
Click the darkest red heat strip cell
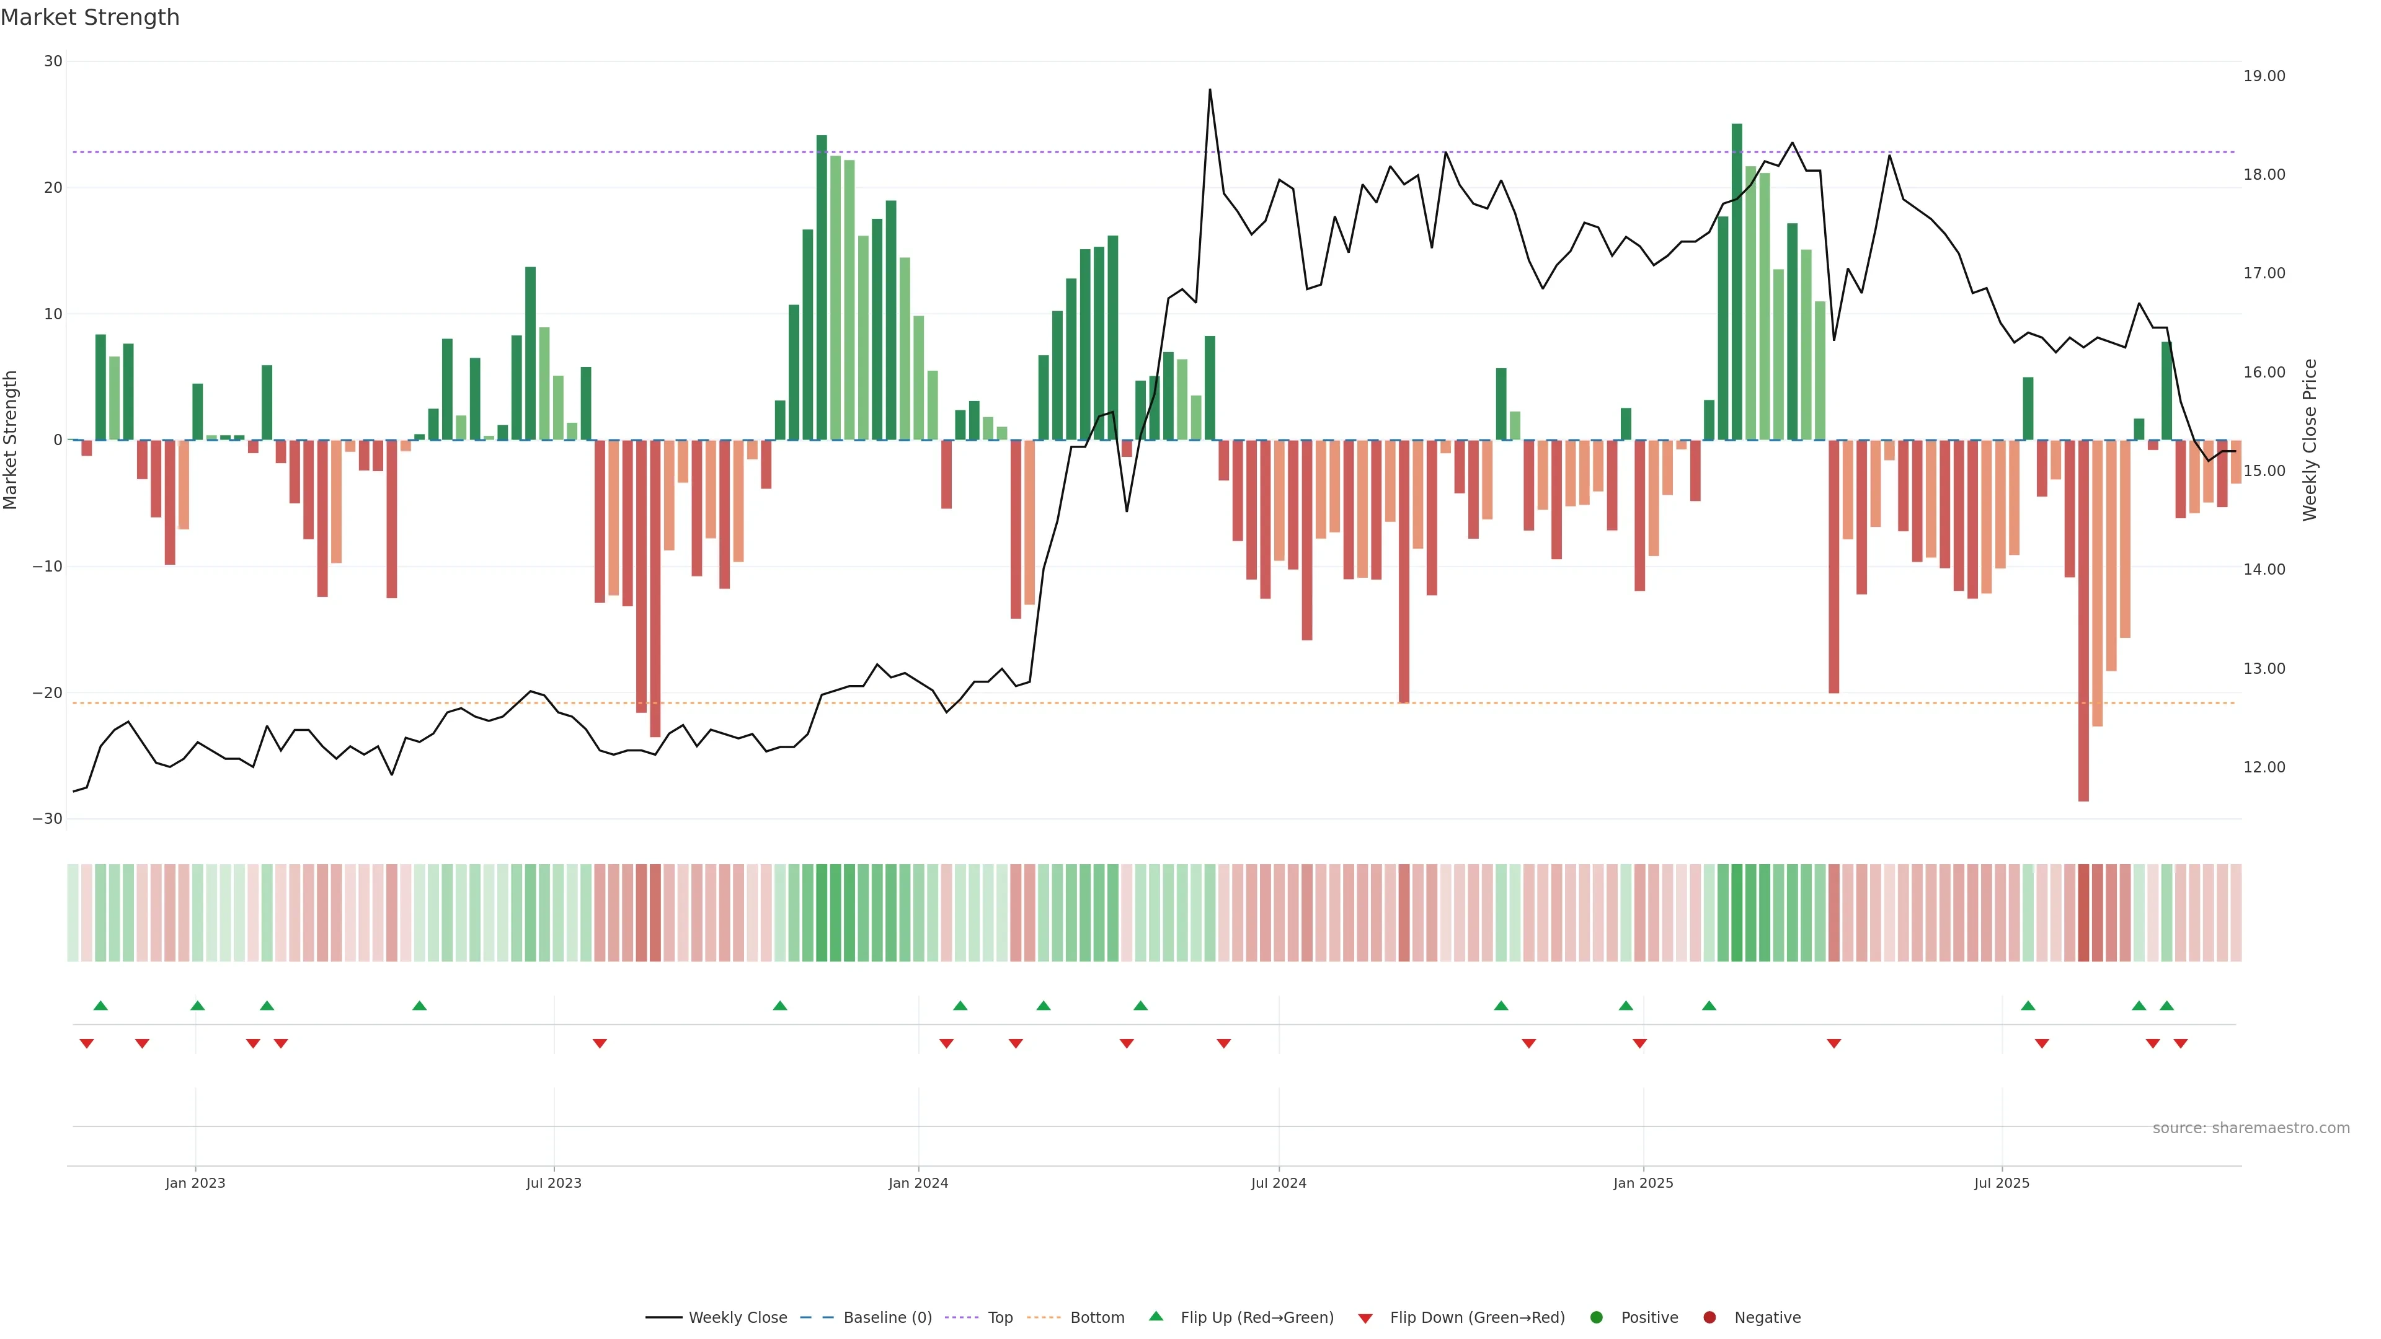click(x=2083, y=912)
